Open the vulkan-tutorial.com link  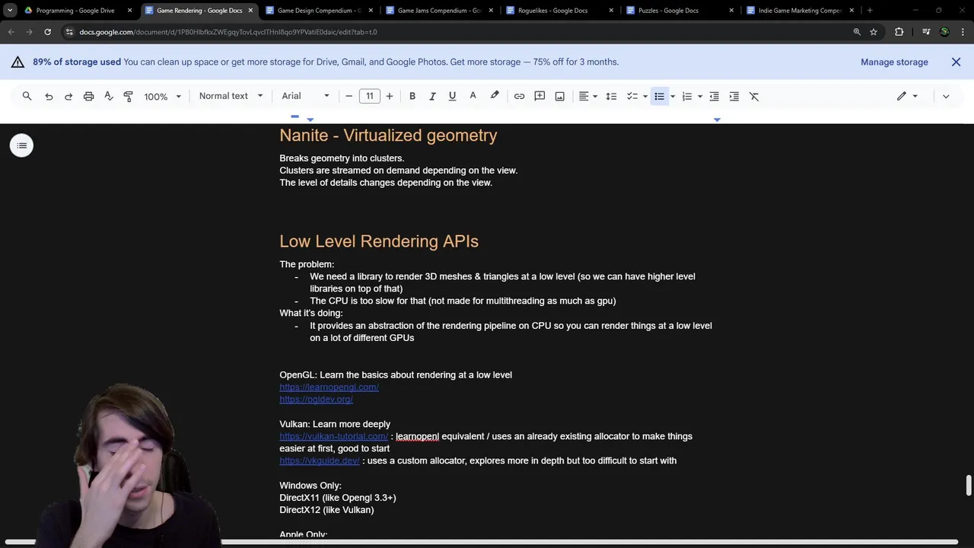pos(333,437)
